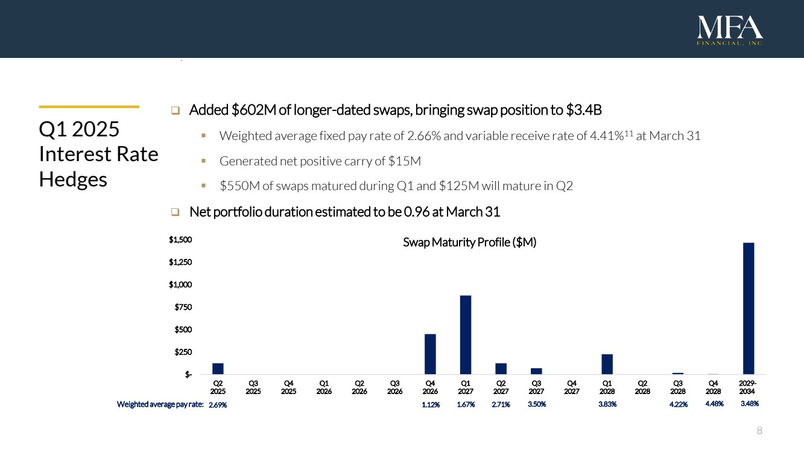Click the hollow square bullet before "Added $602M"
Screen dimensions: 804x452
coord(176,111)
